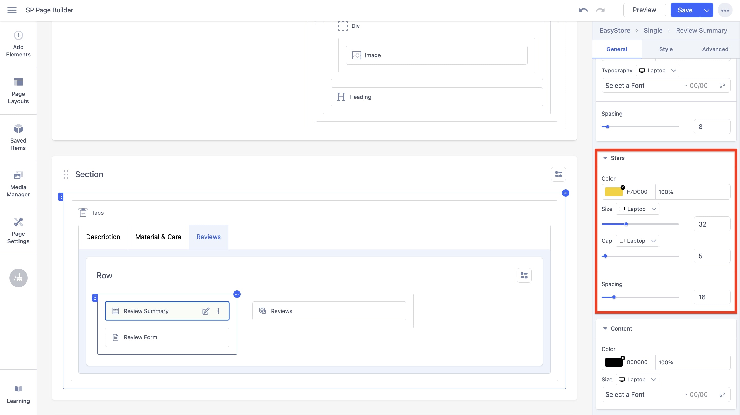Click EasyStore breadcrumb link
The width and height of the screenshot is (740, 415).
pyautogui.click(x=615, y=31)
